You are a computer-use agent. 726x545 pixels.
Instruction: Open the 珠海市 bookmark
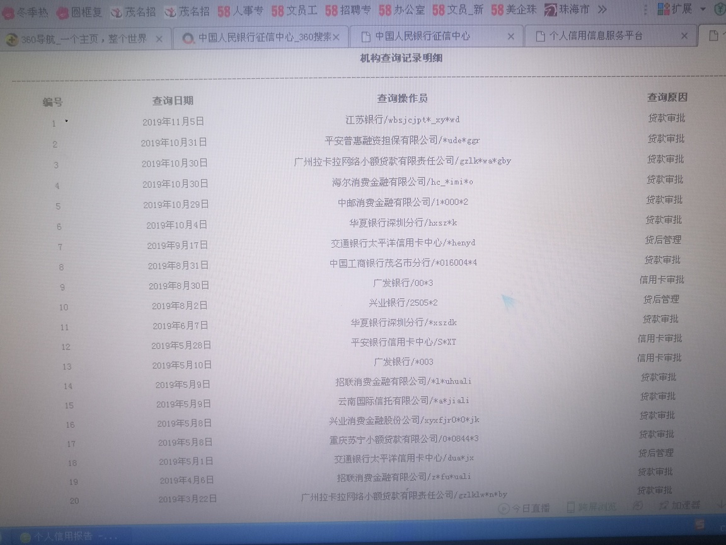(x=567, y=9)
